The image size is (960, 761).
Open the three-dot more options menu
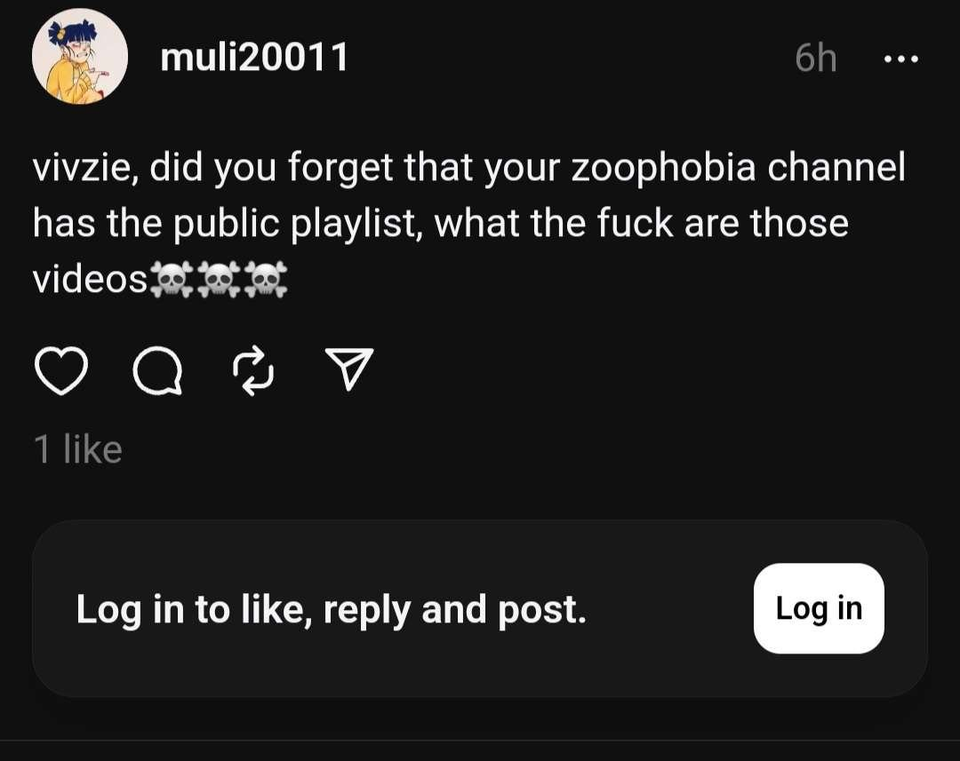tap(901, 59)
